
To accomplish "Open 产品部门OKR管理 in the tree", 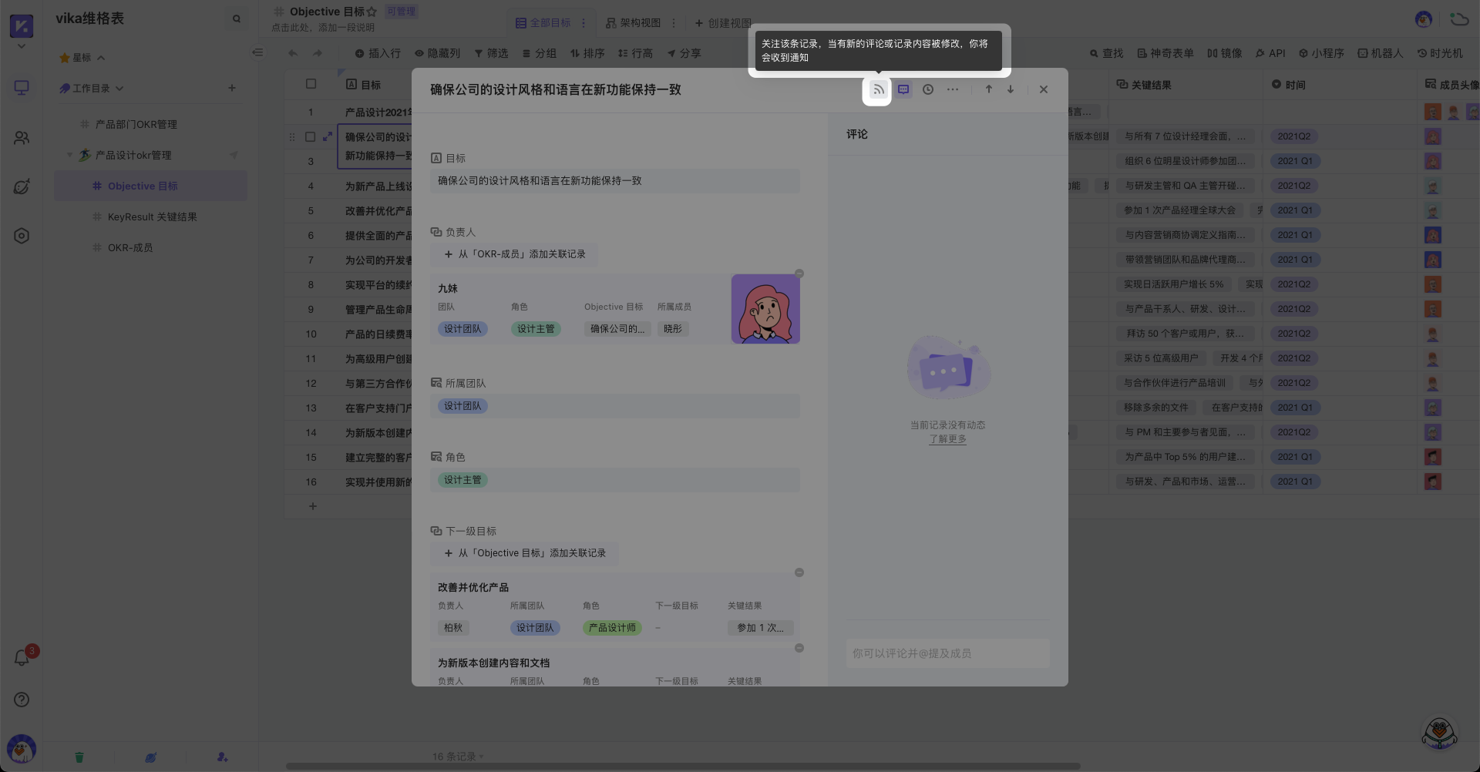I will (136, 124).
